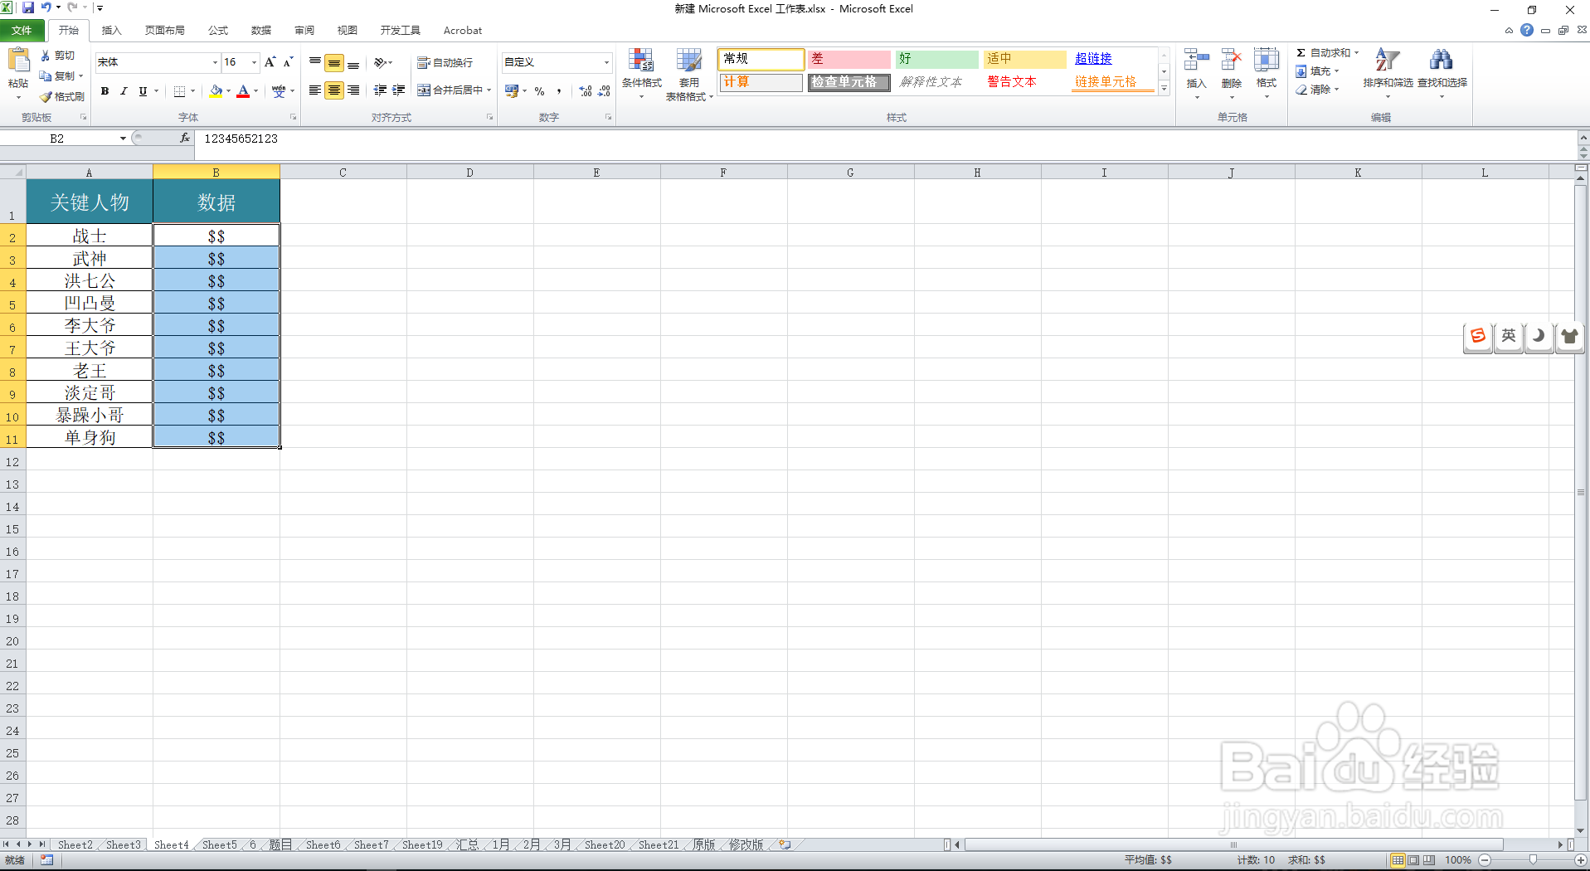Toggle underline formatting
The height and width of the screenshot is (871, 1590).
click(143, 91)
